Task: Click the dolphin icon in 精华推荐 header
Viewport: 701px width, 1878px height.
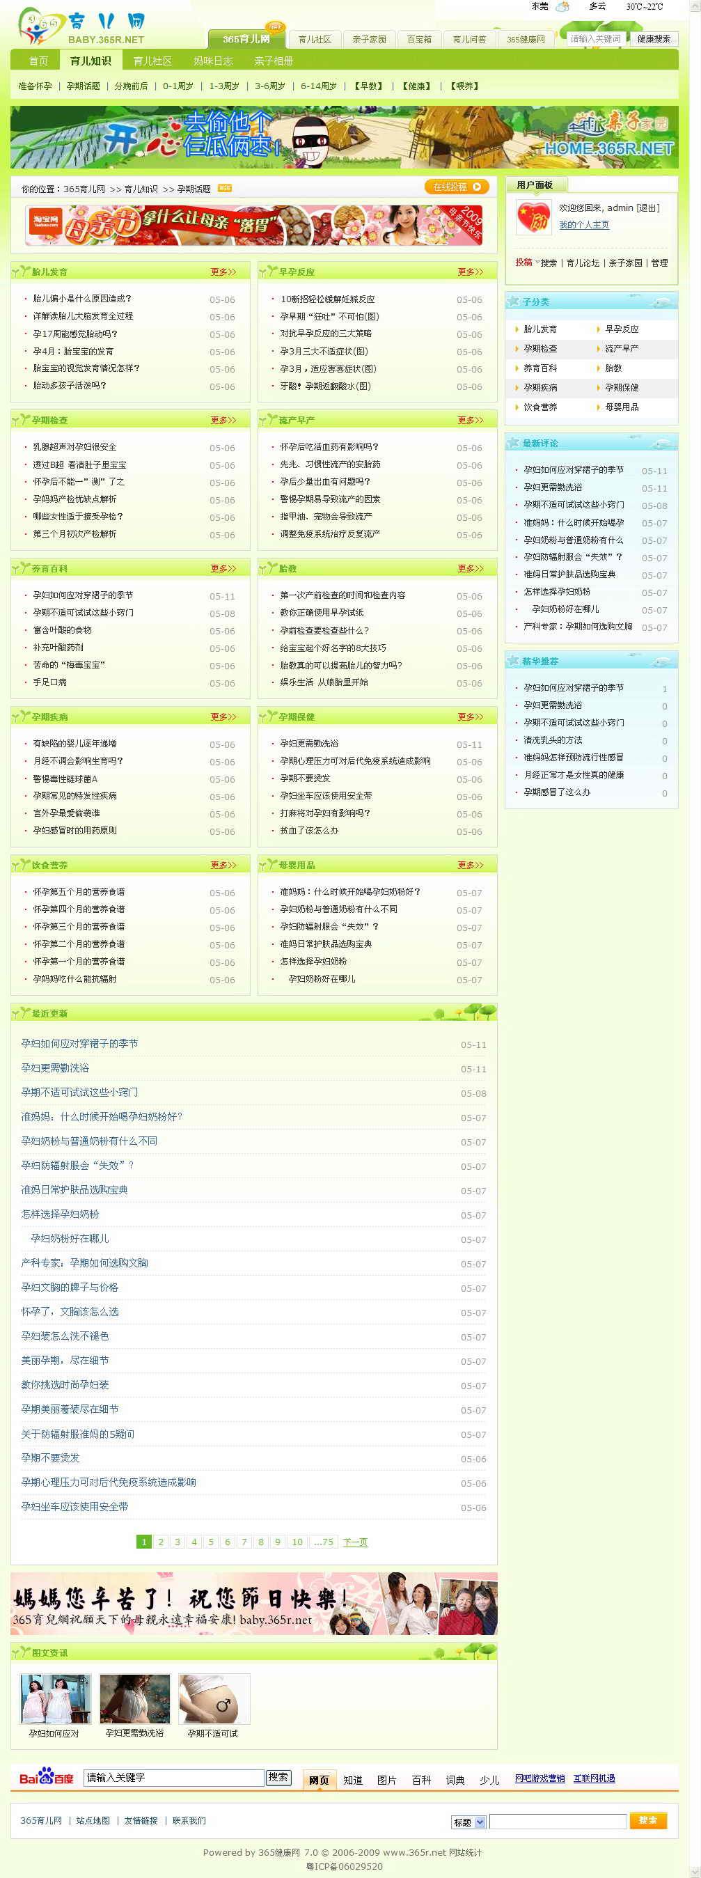Action: (x=661, y=661)
